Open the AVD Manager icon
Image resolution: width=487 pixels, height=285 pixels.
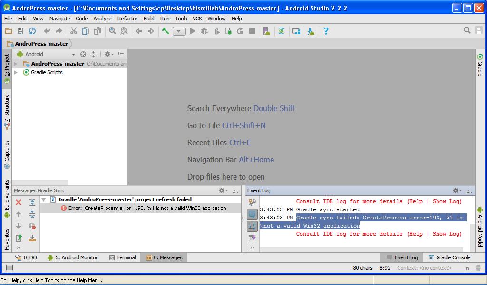tap(267, 31)
